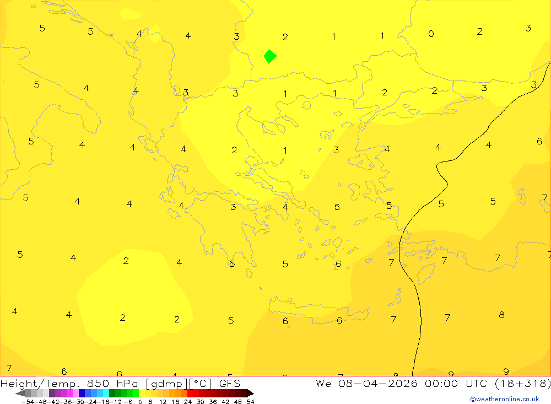
Task: Pick the darkest green swatch in the legend
Action: tap(112, 394)
